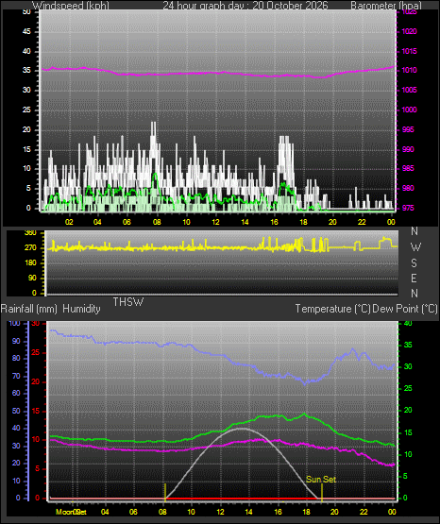Image resolution: width=440 pixels, height=524 pixels.
Task: Click 360 on the wind direction axis
Action: (30, 233)
